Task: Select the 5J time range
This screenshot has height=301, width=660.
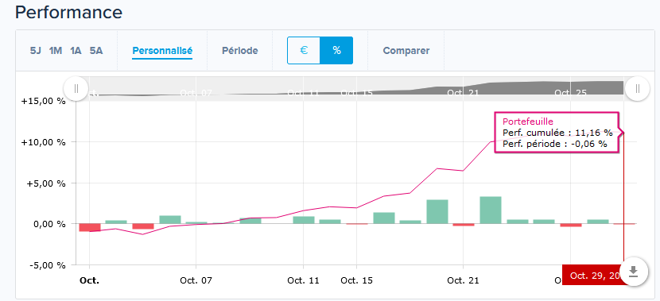Action: click(x=35, y=51)
